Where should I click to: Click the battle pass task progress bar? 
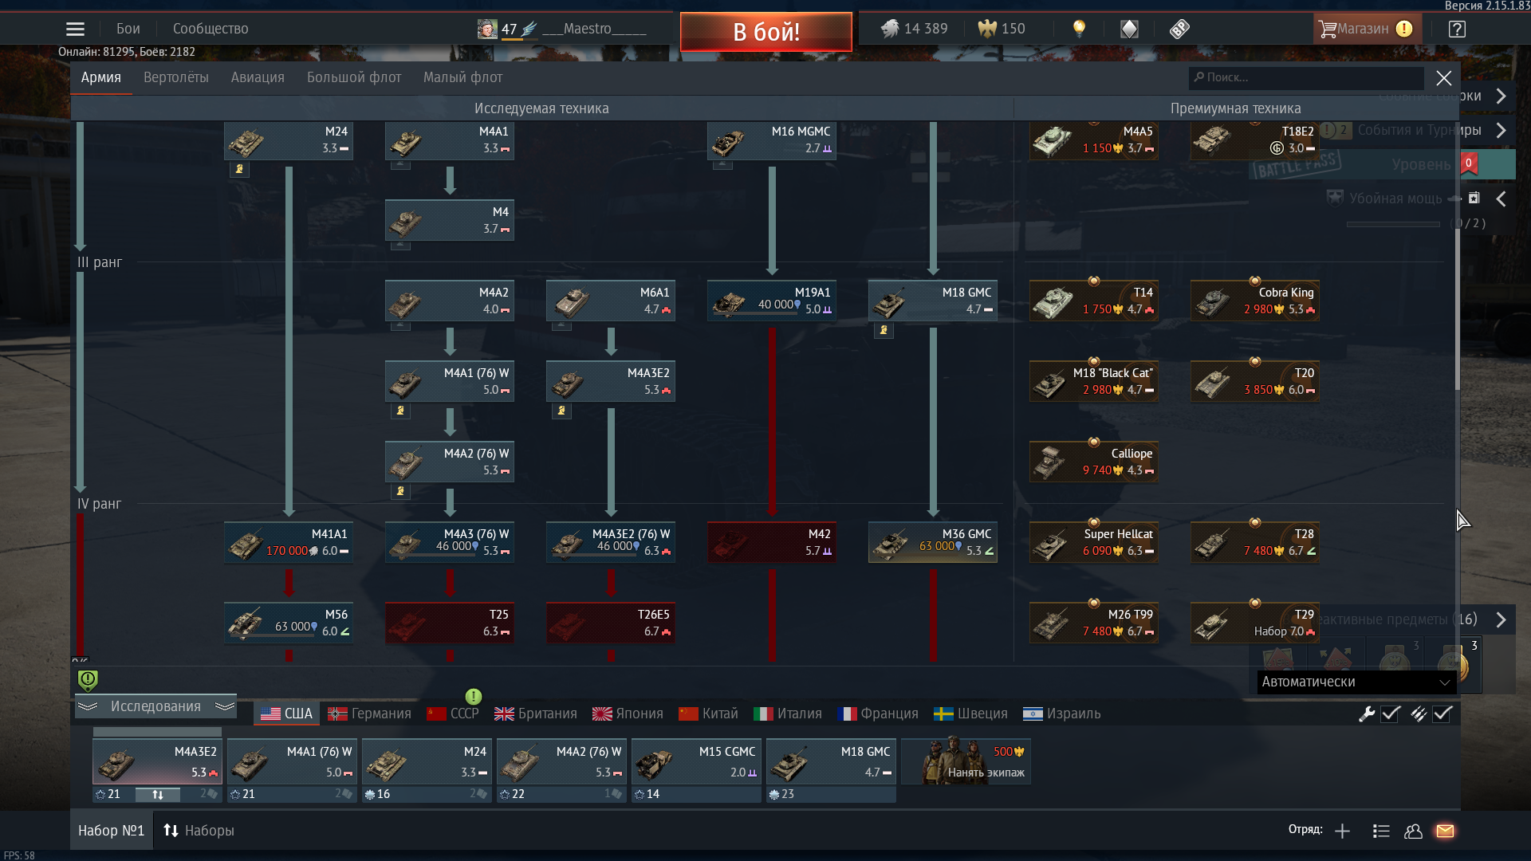coord(1393,224)
